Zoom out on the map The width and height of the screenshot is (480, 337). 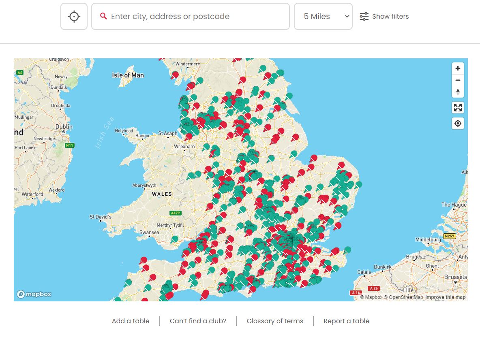[458, 80]
